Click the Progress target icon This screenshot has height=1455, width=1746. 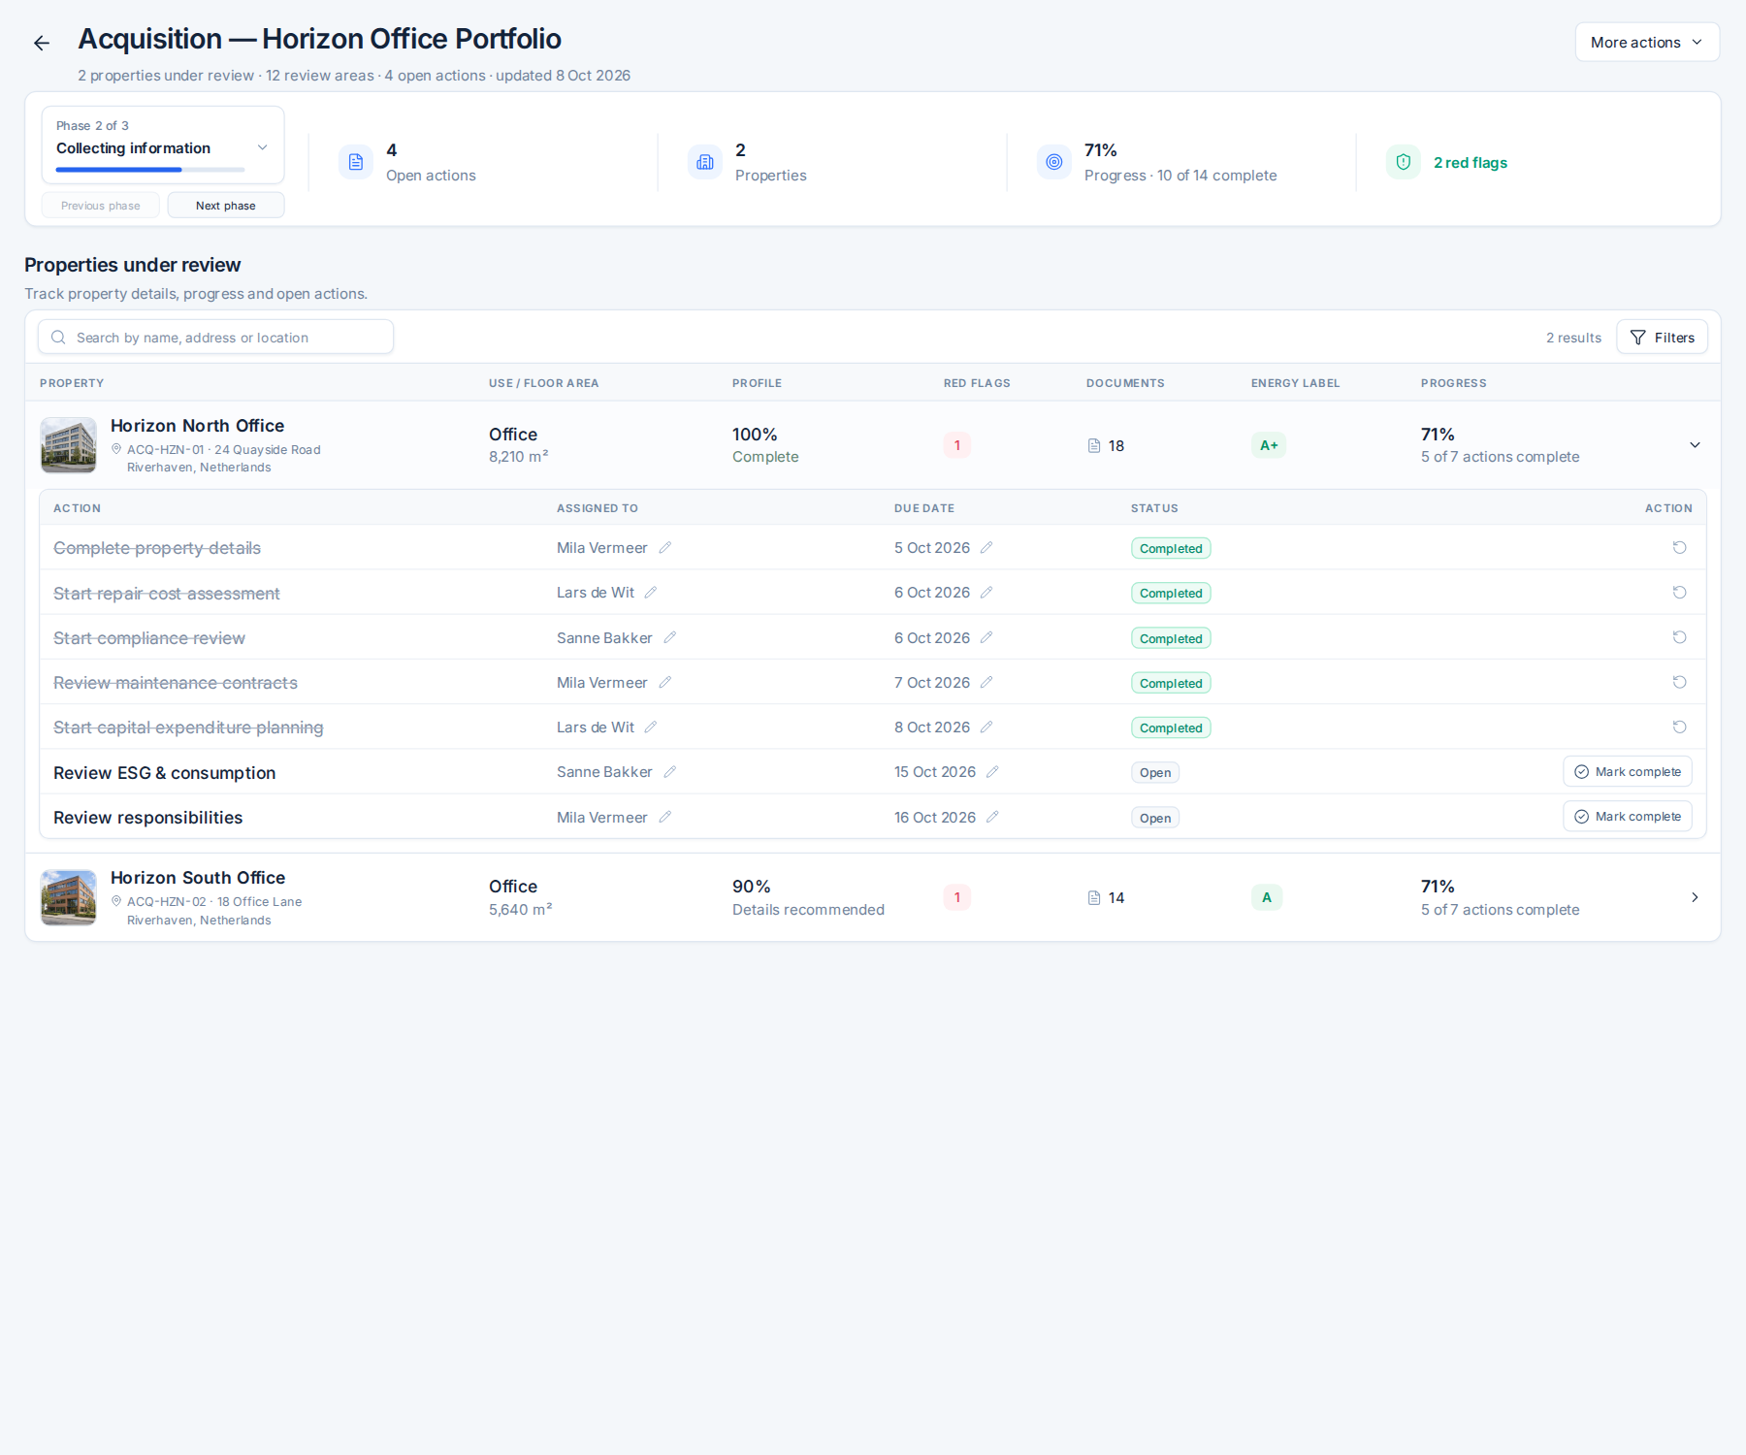click(1054, 162)
